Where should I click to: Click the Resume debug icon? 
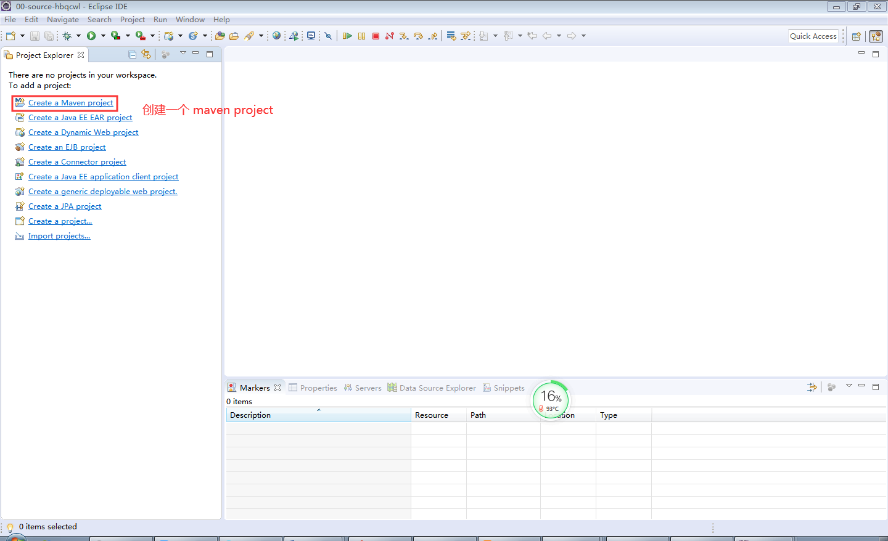[x=347, y=36]
